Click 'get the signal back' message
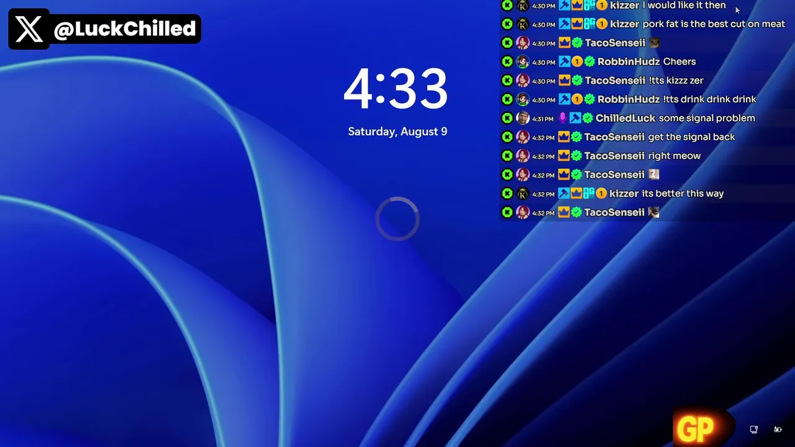Viewport: 795px width, 447px height. coord(691,137)
